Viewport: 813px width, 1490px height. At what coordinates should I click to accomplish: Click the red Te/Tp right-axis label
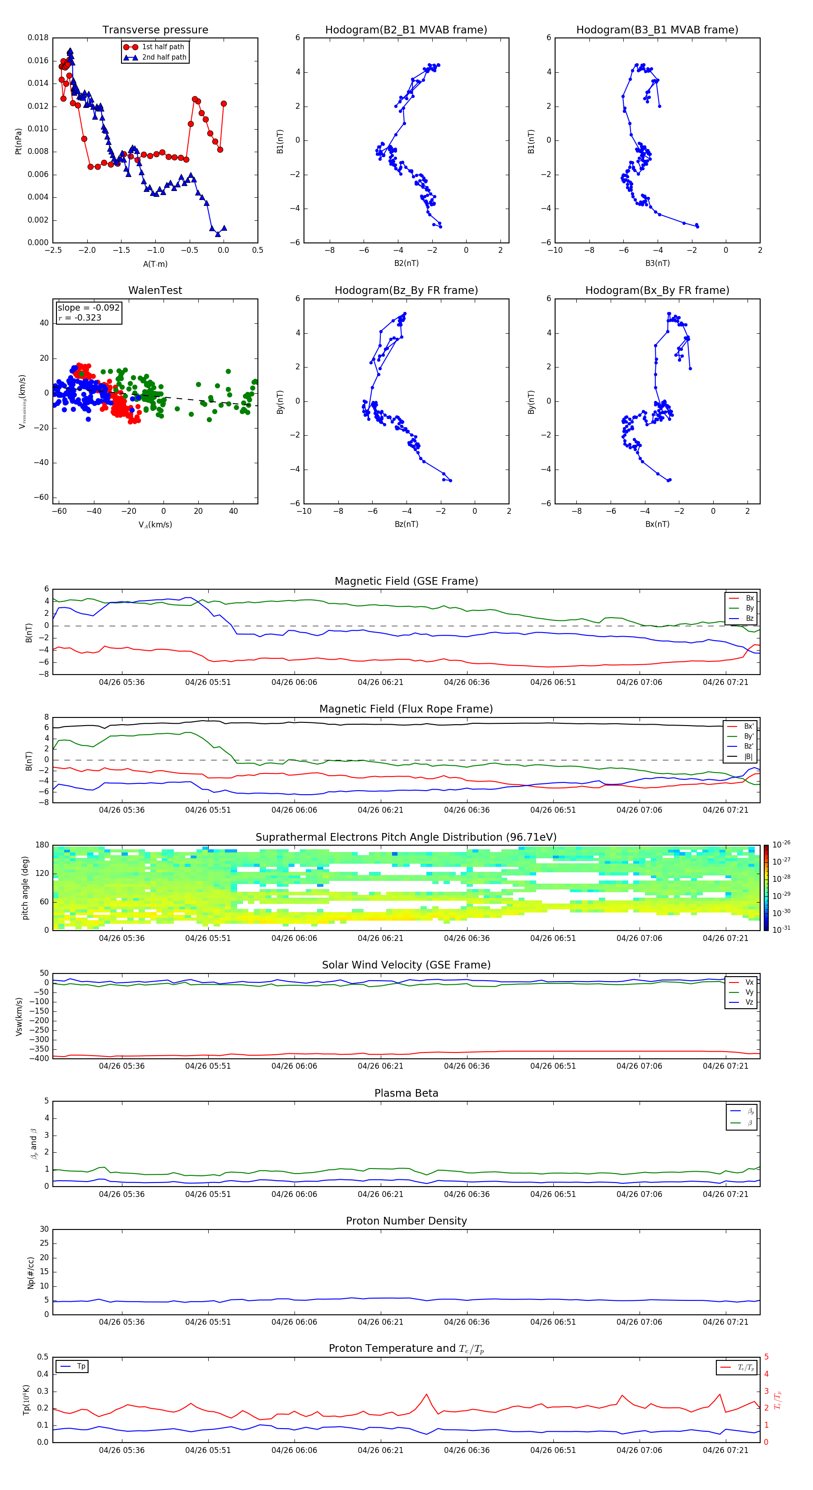777,1400
